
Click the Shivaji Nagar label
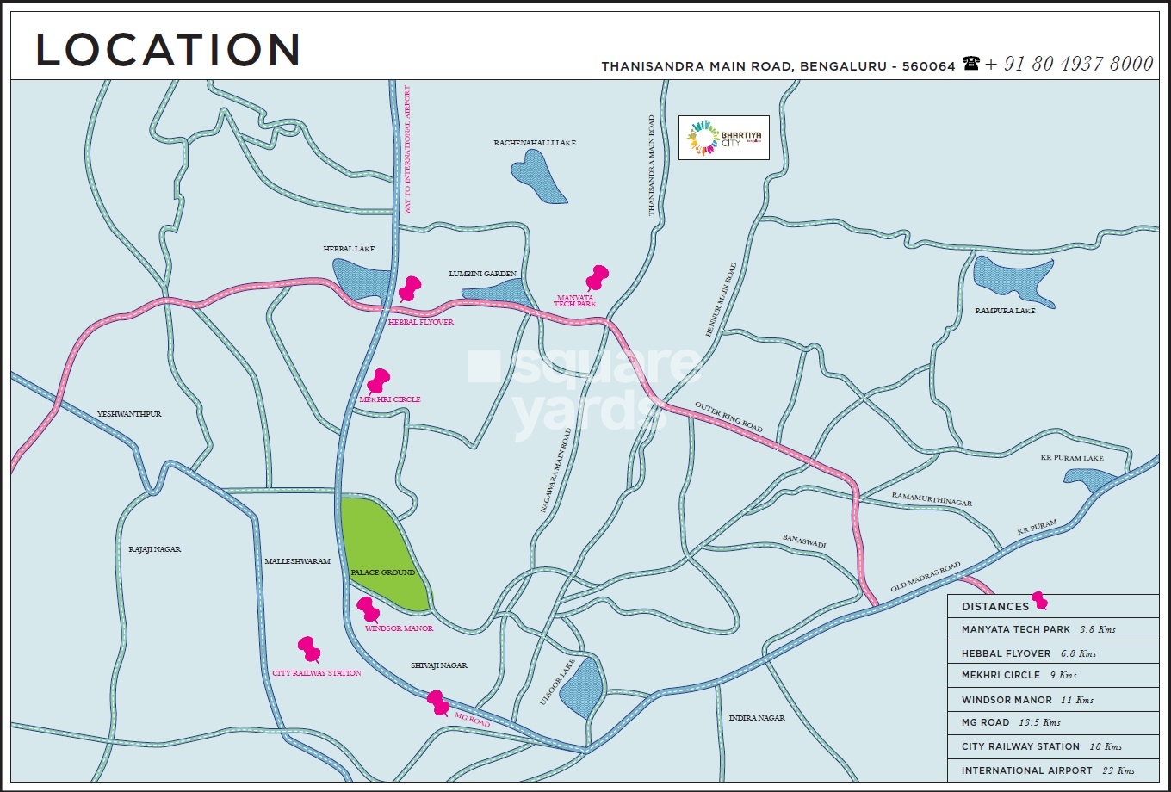tap(439, 665)
